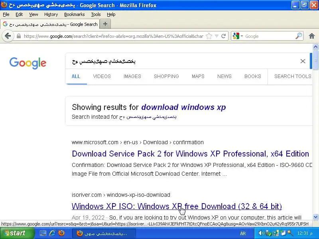This screenshot has height=239, width=319.
Task: Click the magic wand tray icon
Action: pos(290,233)
